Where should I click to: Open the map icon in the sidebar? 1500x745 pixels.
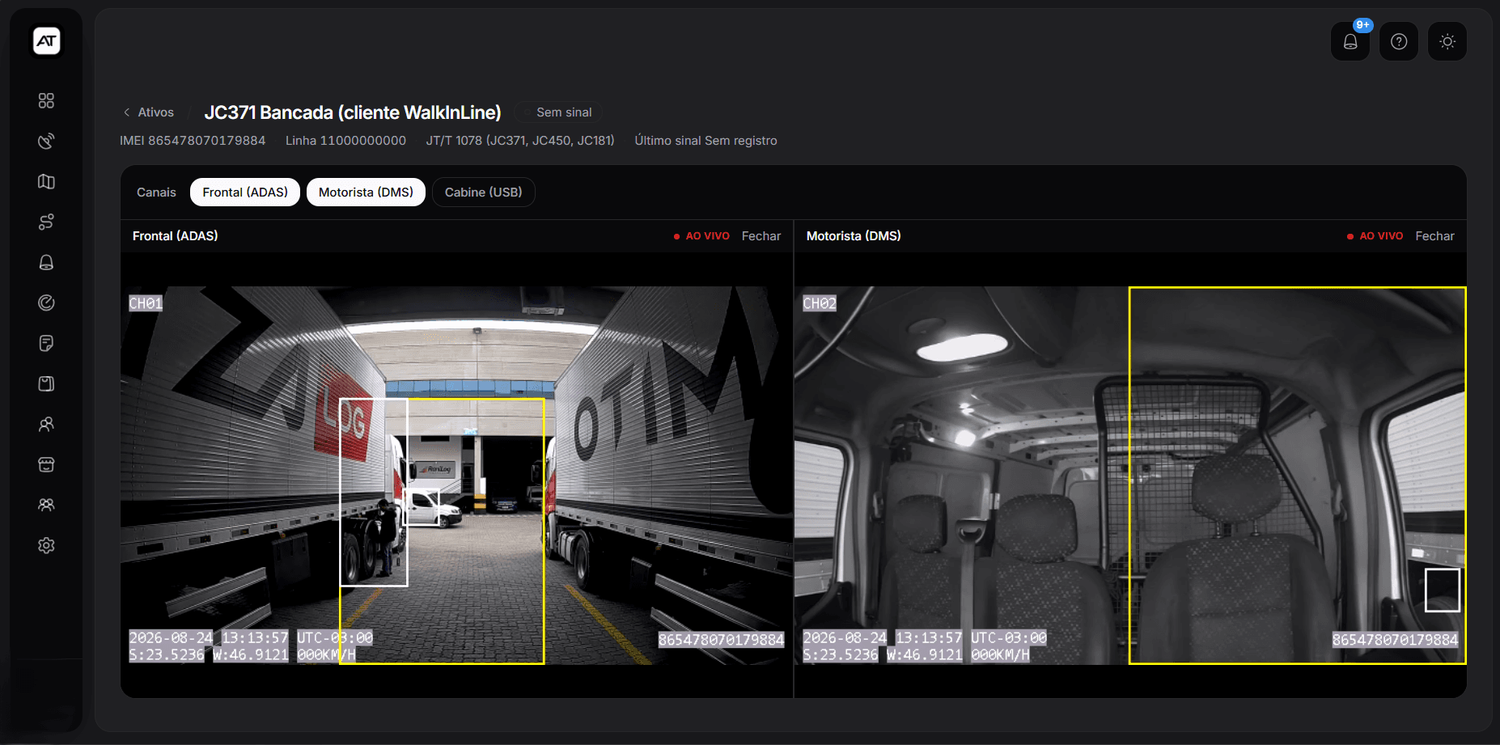tap(46, 181)
